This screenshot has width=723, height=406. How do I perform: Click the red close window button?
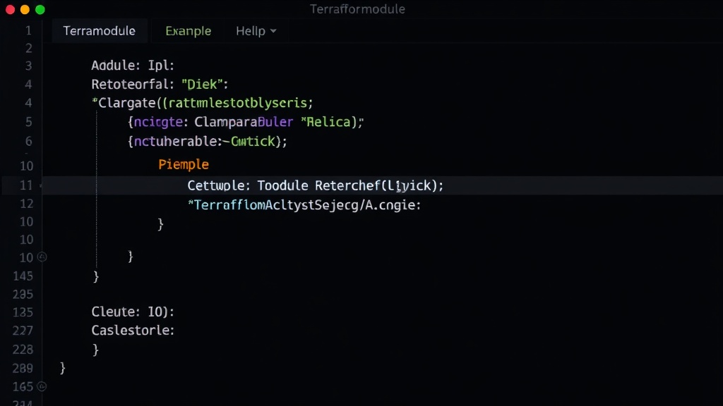tap(10, 10)
